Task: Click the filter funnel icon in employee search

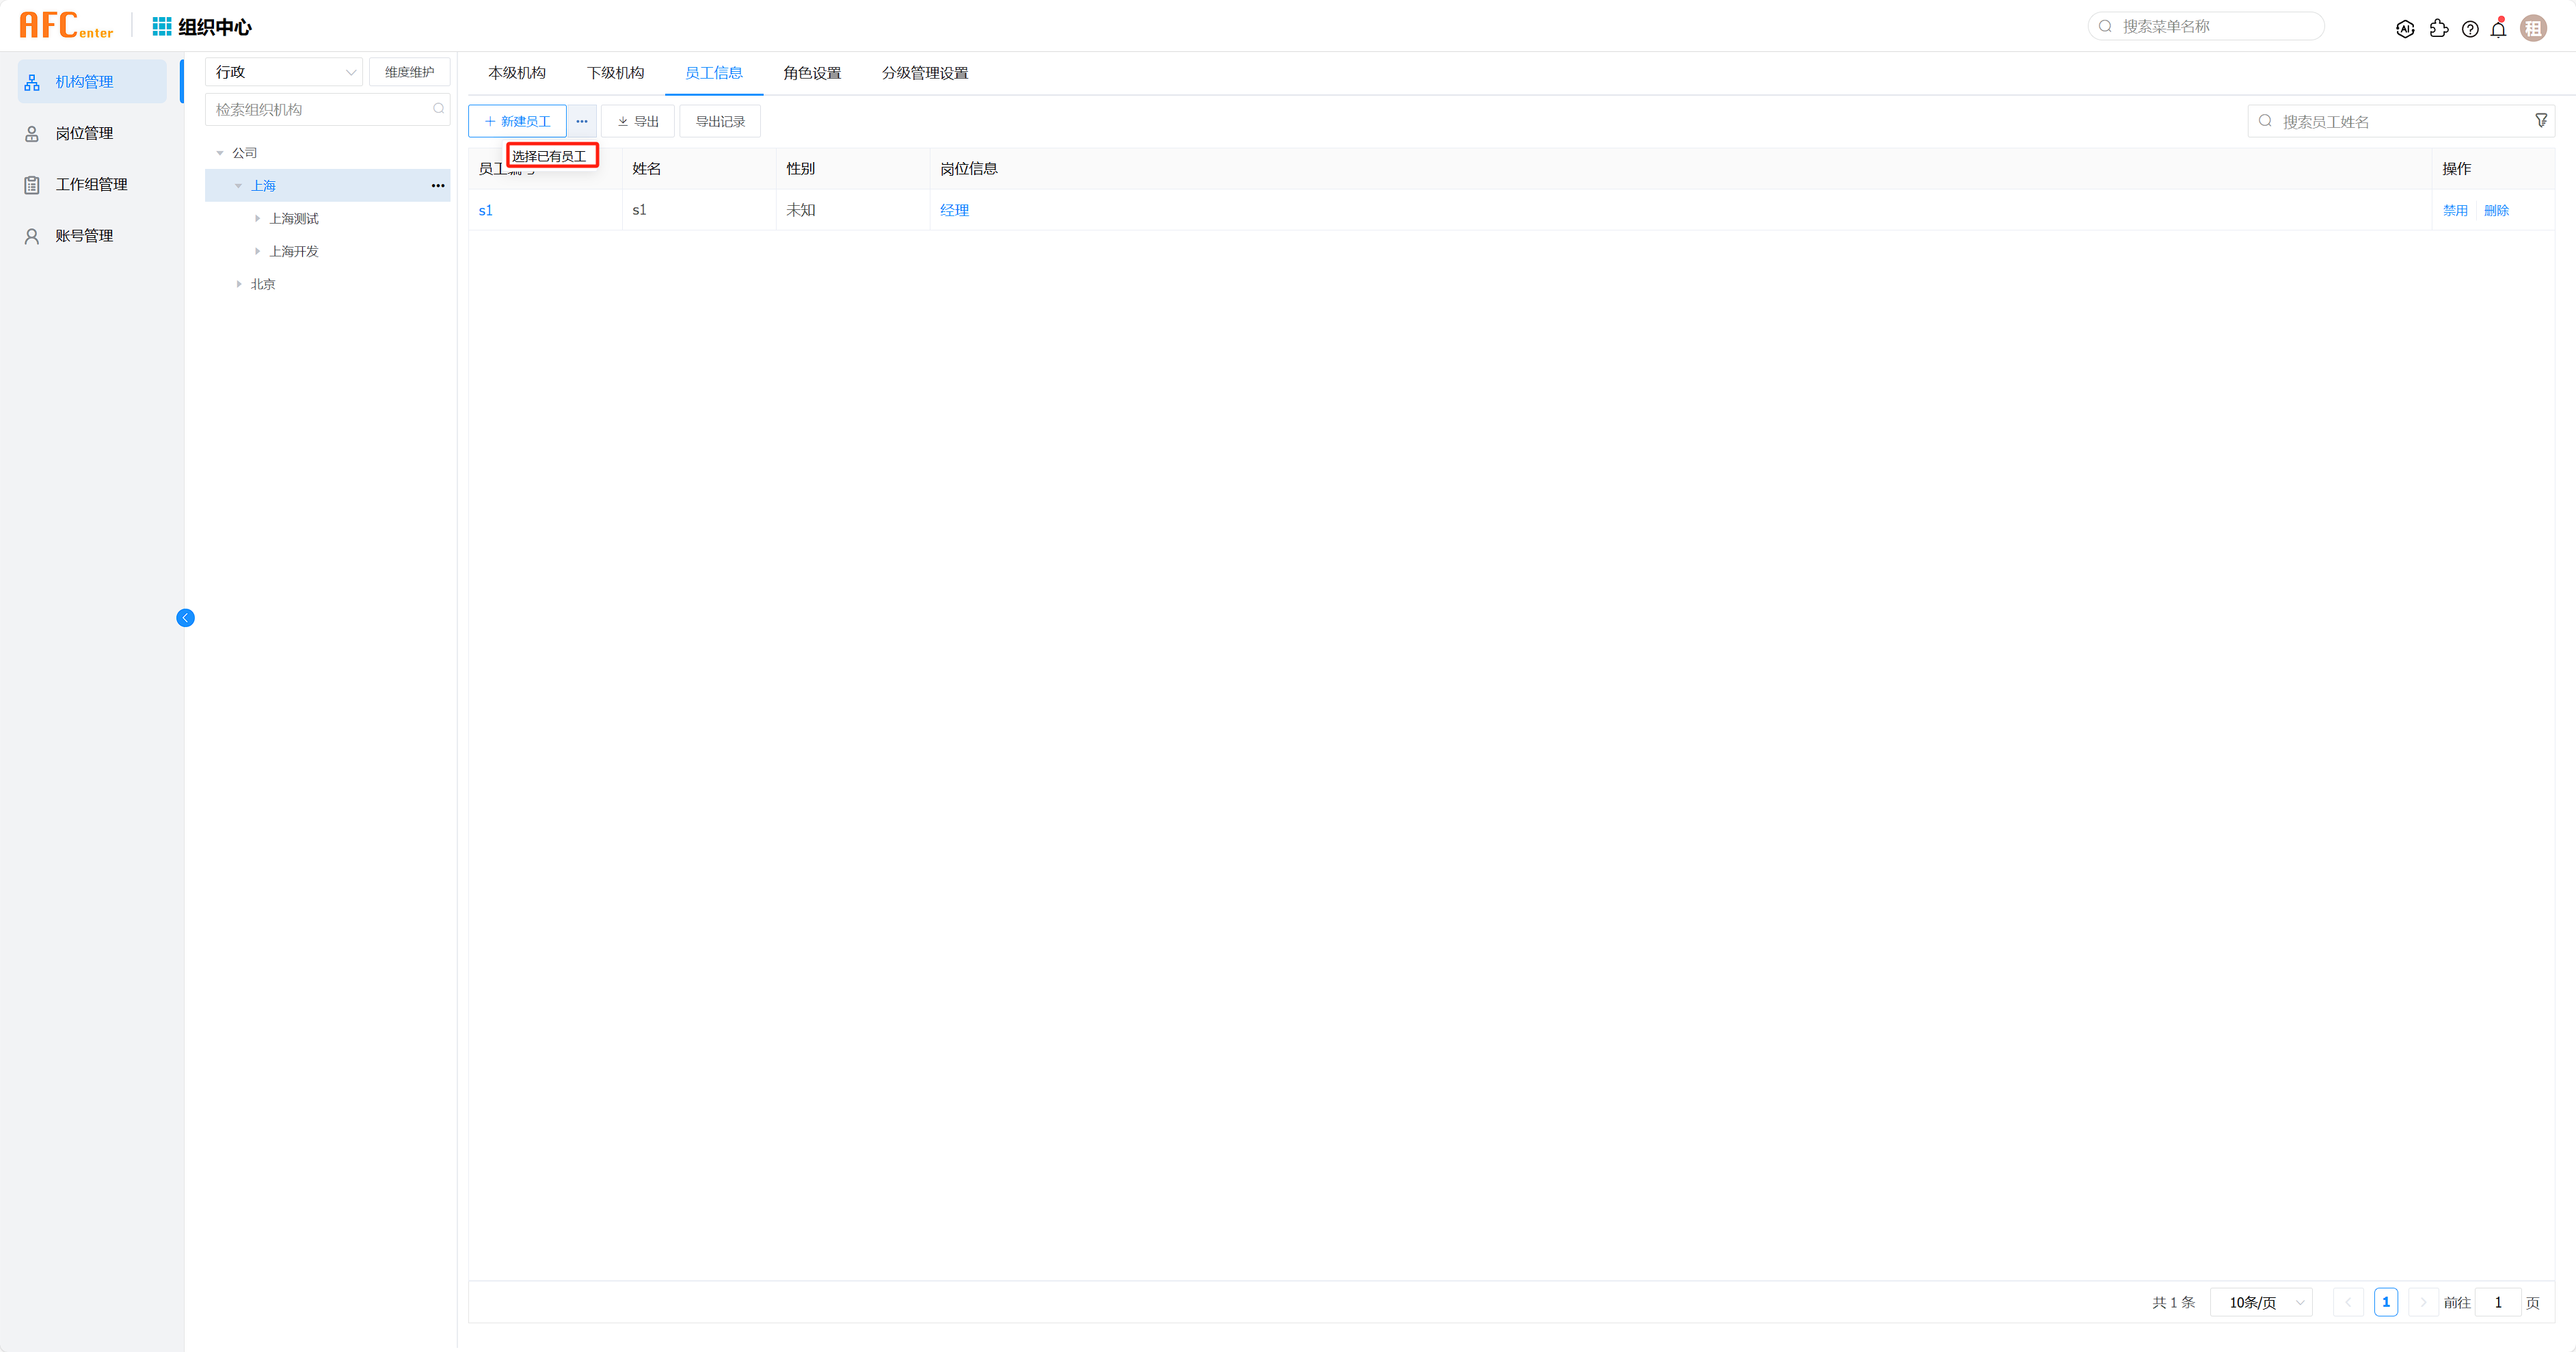Action: (x=2541, y=121)
